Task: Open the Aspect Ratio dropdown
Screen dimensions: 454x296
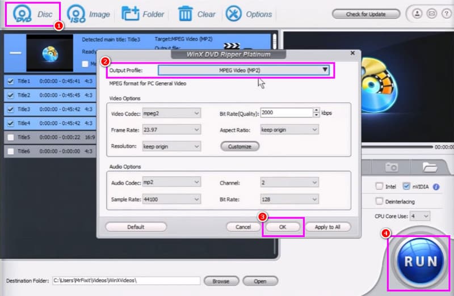Action: 289,130
